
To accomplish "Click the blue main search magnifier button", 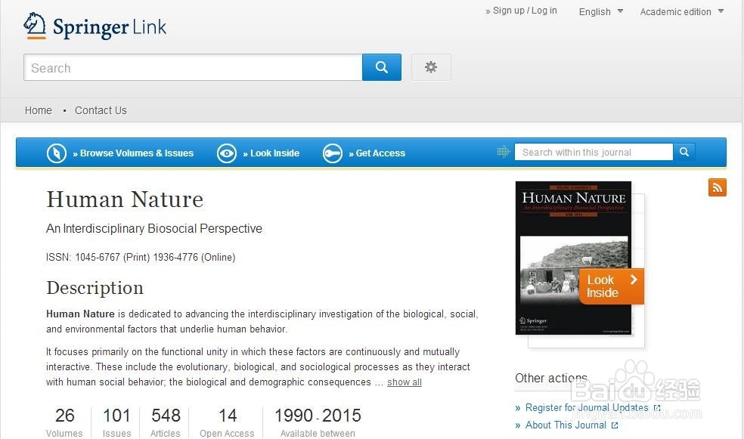I will point(382,67).
